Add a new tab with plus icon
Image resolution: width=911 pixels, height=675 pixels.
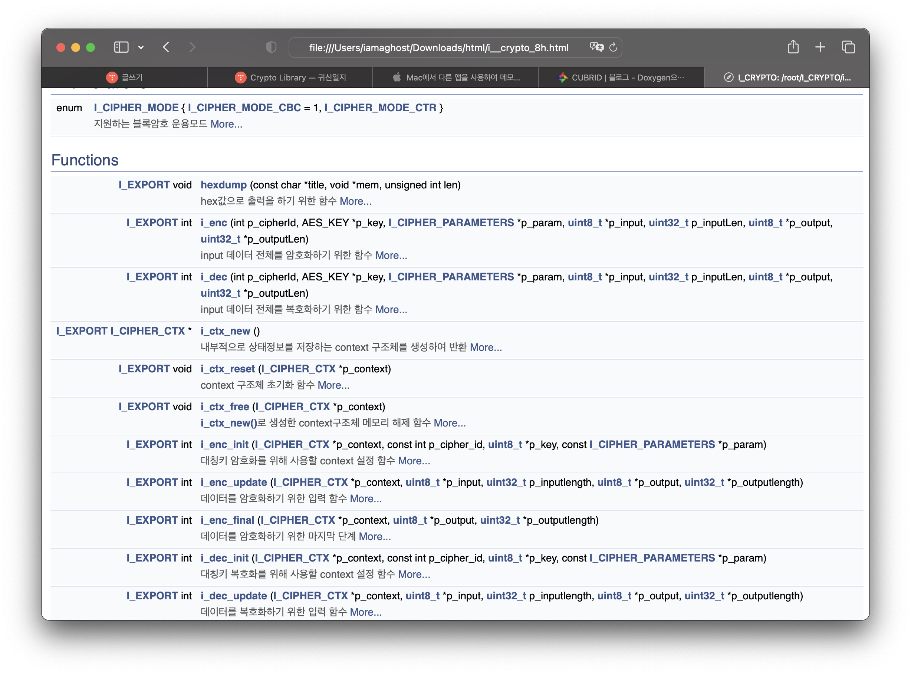(x=820, y=47)
